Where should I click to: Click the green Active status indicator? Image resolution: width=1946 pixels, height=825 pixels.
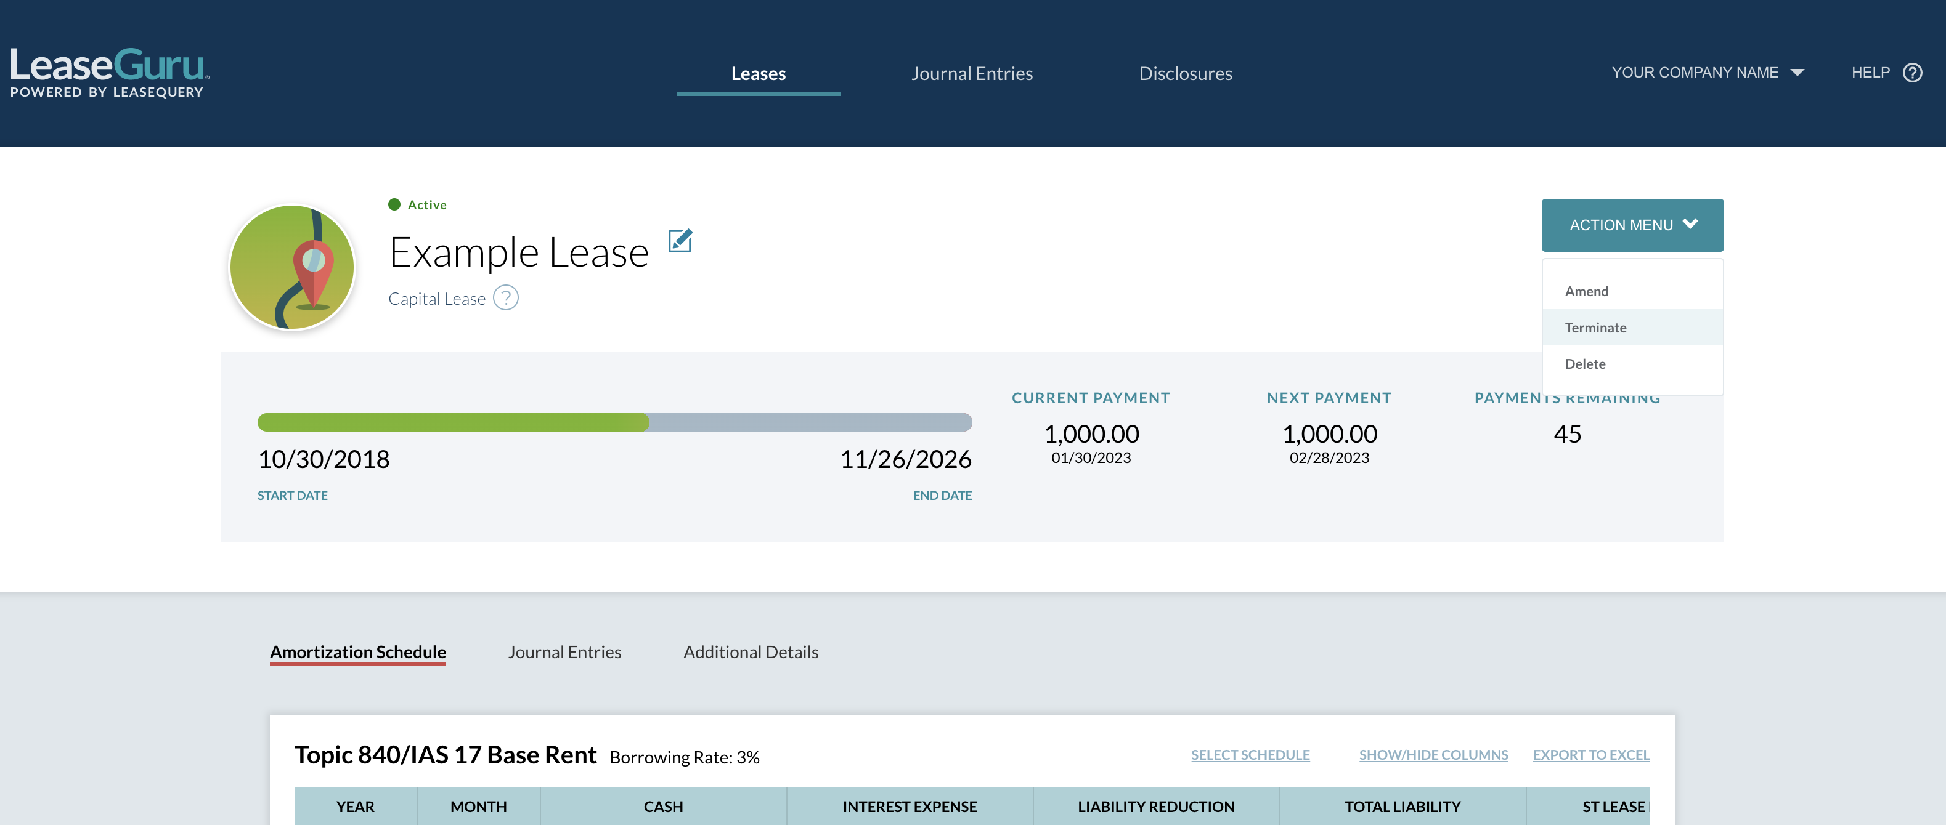[x=396, y=204]
